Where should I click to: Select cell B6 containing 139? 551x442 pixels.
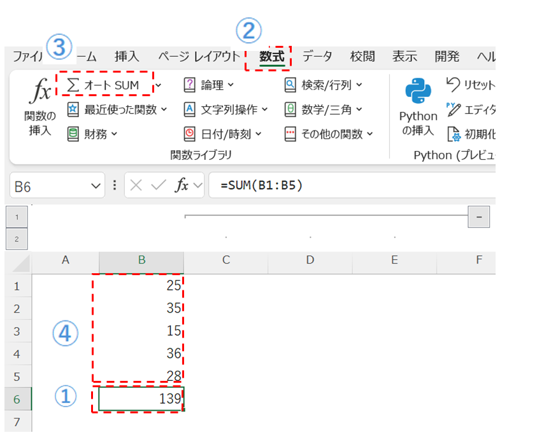(141, 399)
